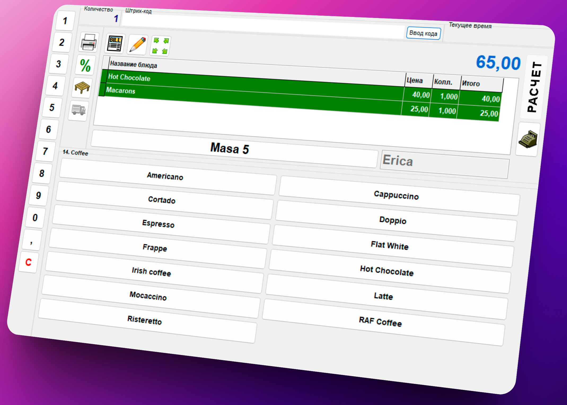Open the BILL receipt icon
567x405 pixels.
point(115,44)
